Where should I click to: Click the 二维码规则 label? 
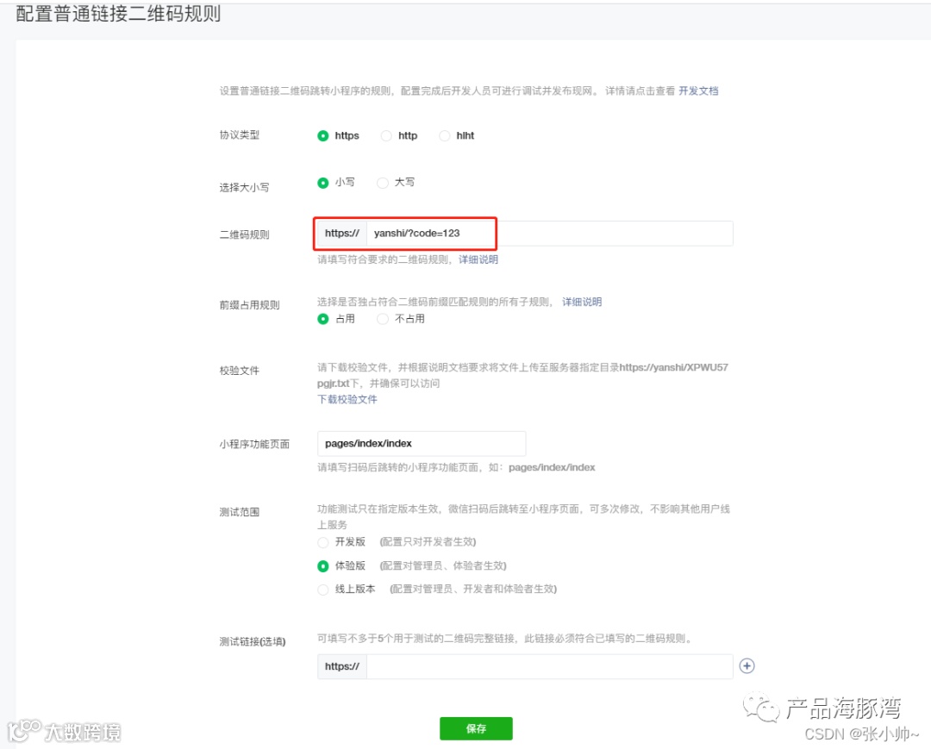tap(244, 234)
